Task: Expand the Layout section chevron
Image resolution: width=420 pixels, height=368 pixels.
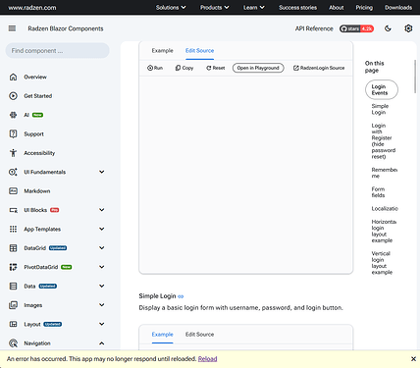Action: pyautogui.click(x=102, y=324)
